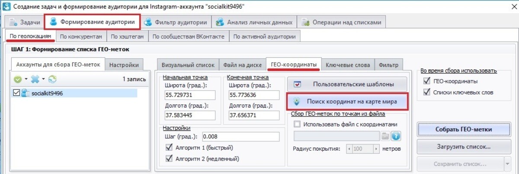Switch to the Ключевые слова tab
Image resolution: width=519 pixels, height=174 pixels.
point(348,65)
